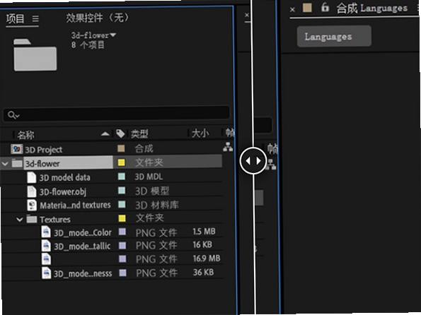Select the 3D model data item
421x315 pixels.
click(64, 178)
